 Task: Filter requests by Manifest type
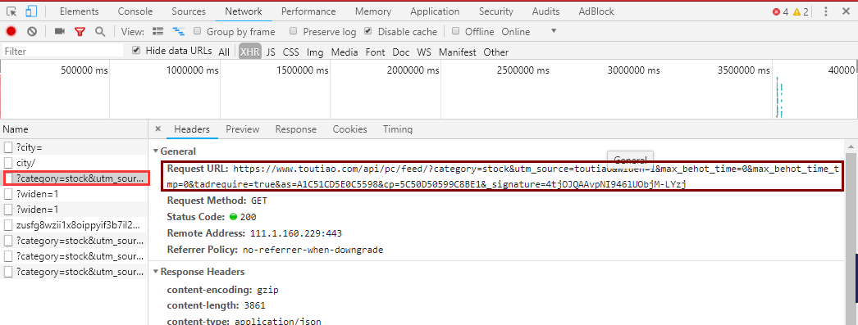pos(458,52)
